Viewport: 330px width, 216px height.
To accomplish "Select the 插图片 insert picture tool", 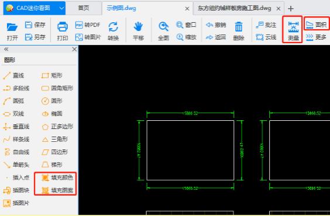I will coord(16,203).
